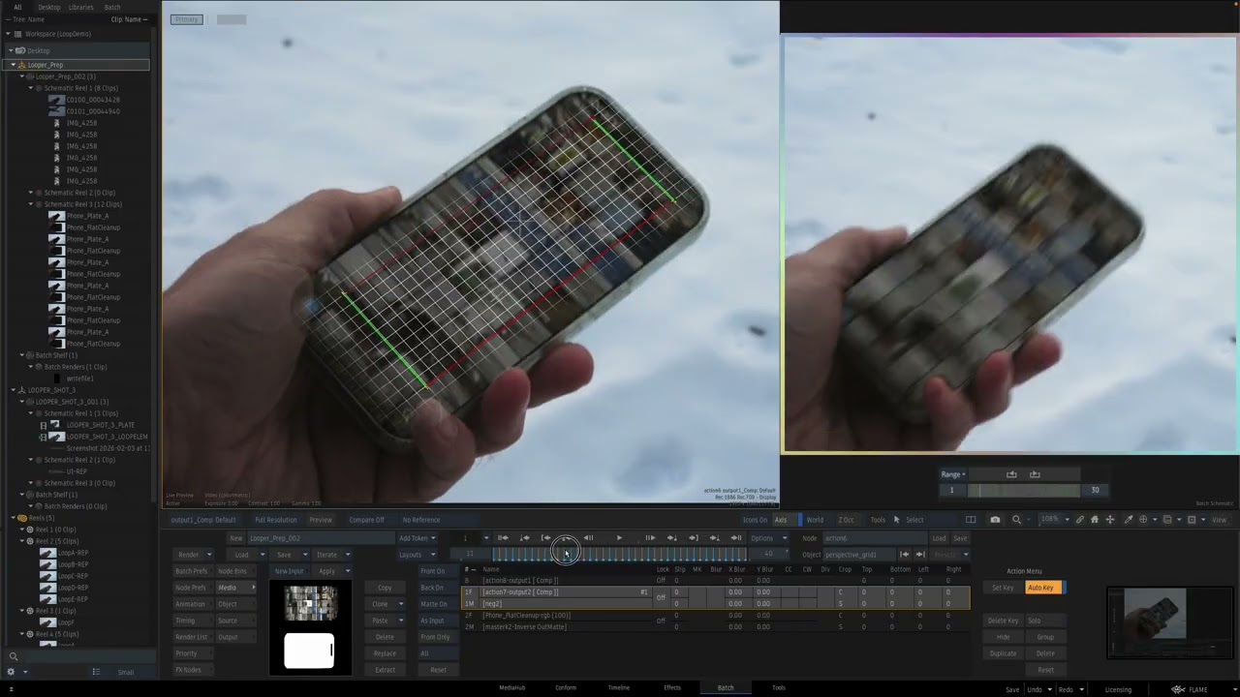
Task: Step forward one frame
Action: pyautogui.click(x=650, y=538)
